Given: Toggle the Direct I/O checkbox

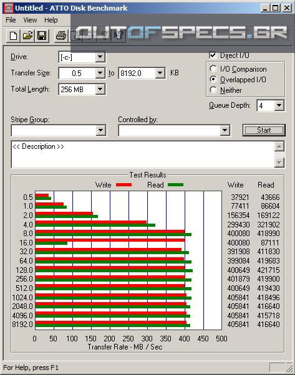Looking at the screenshot, I should coord(213,55).
